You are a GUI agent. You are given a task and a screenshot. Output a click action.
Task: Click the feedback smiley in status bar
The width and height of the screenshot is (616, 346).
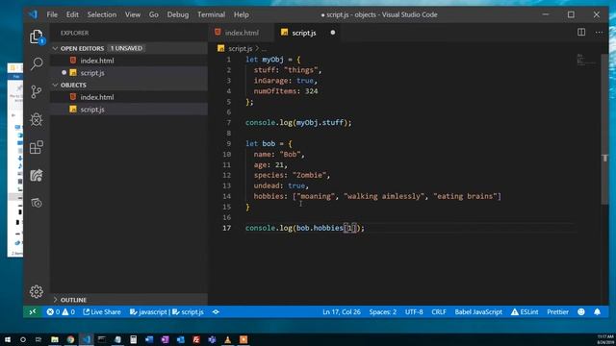tap(581, 311)
